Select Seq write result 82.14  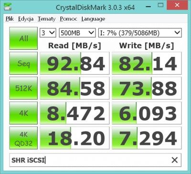[147, 63]
